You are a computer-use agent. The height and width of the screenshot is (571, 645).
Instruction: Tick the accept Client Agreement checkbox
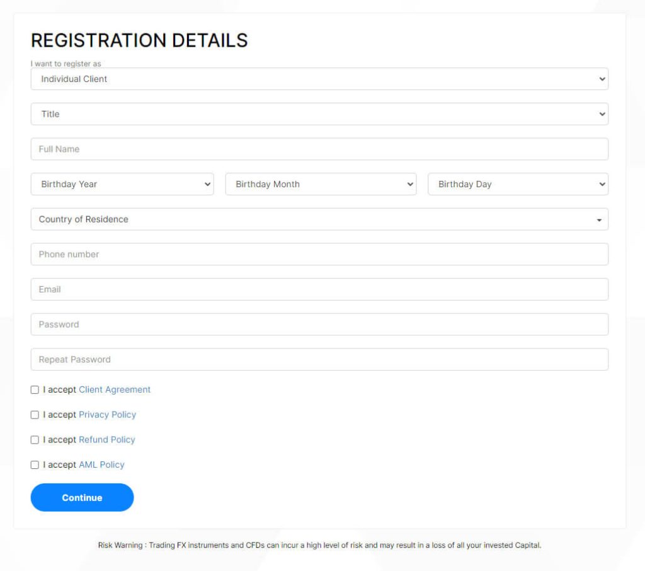click(35, 390)
